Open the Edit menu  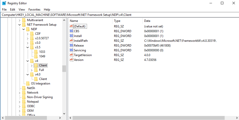(x=13, y=9)
